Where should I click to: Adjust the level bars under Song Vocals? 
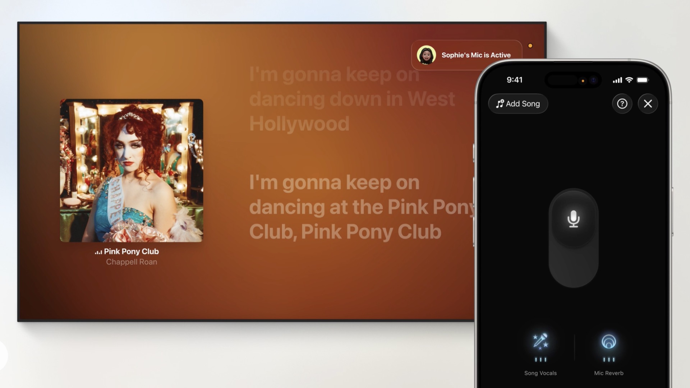(x=540, y=360)
